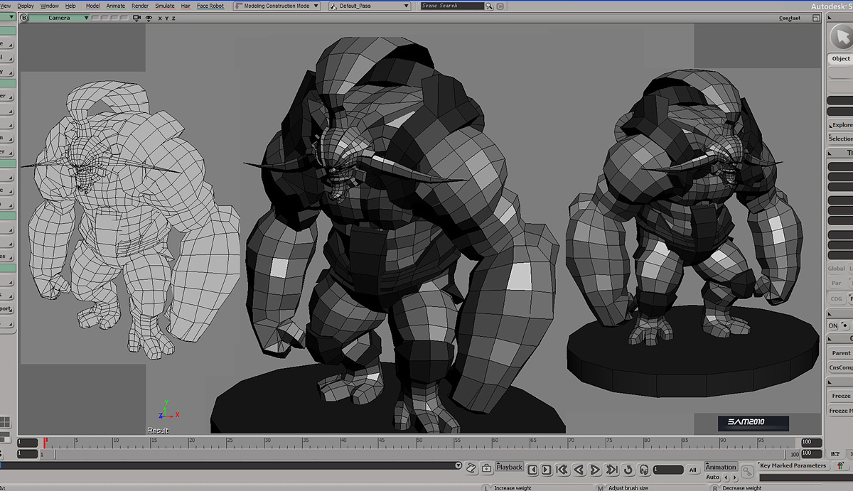The height and width of the screenshot is (491, 853).
Task: Go to previous frame
Action: click(532, 470)
